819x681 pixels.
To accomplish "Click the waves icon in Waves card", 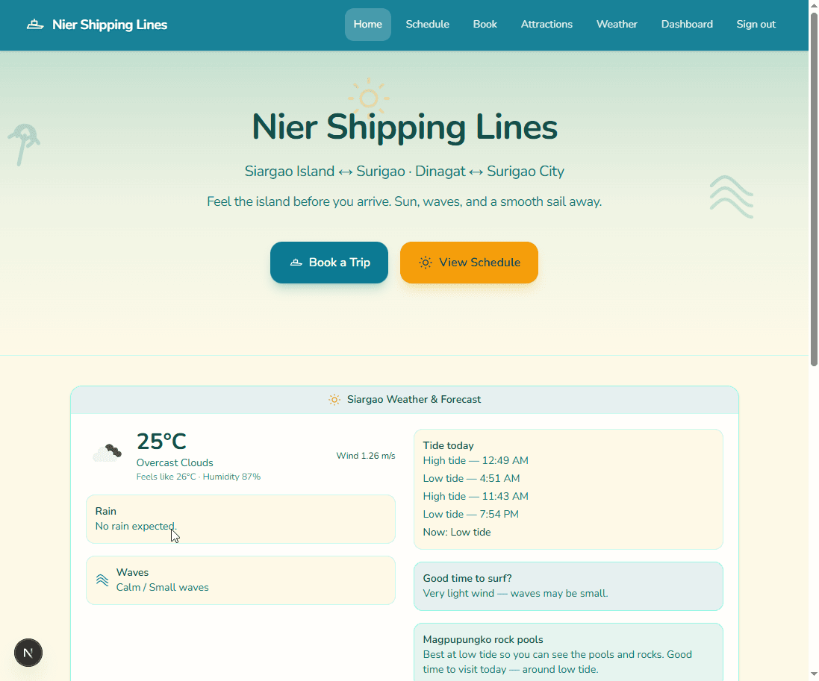I will [102, 580].
